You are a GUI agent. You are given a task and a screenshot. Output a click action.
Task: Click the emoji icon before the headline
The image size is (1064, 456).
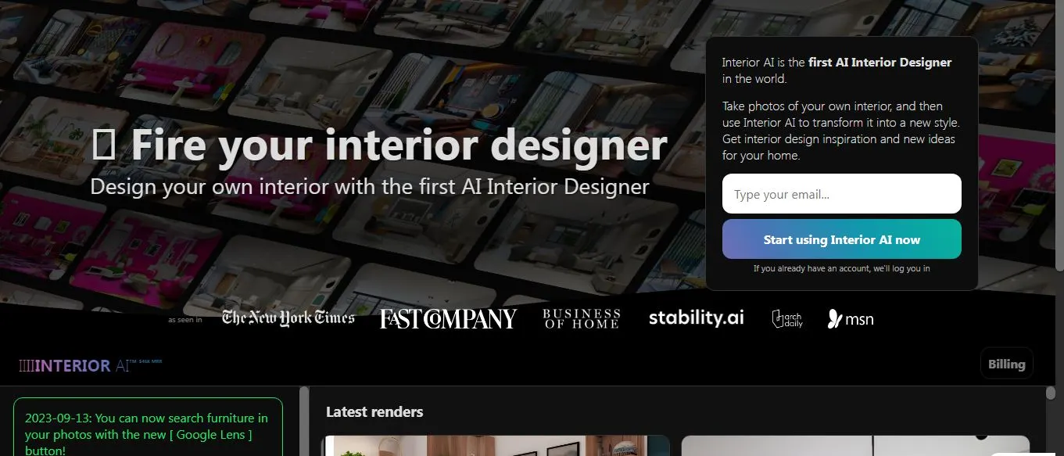pos(104,146)
